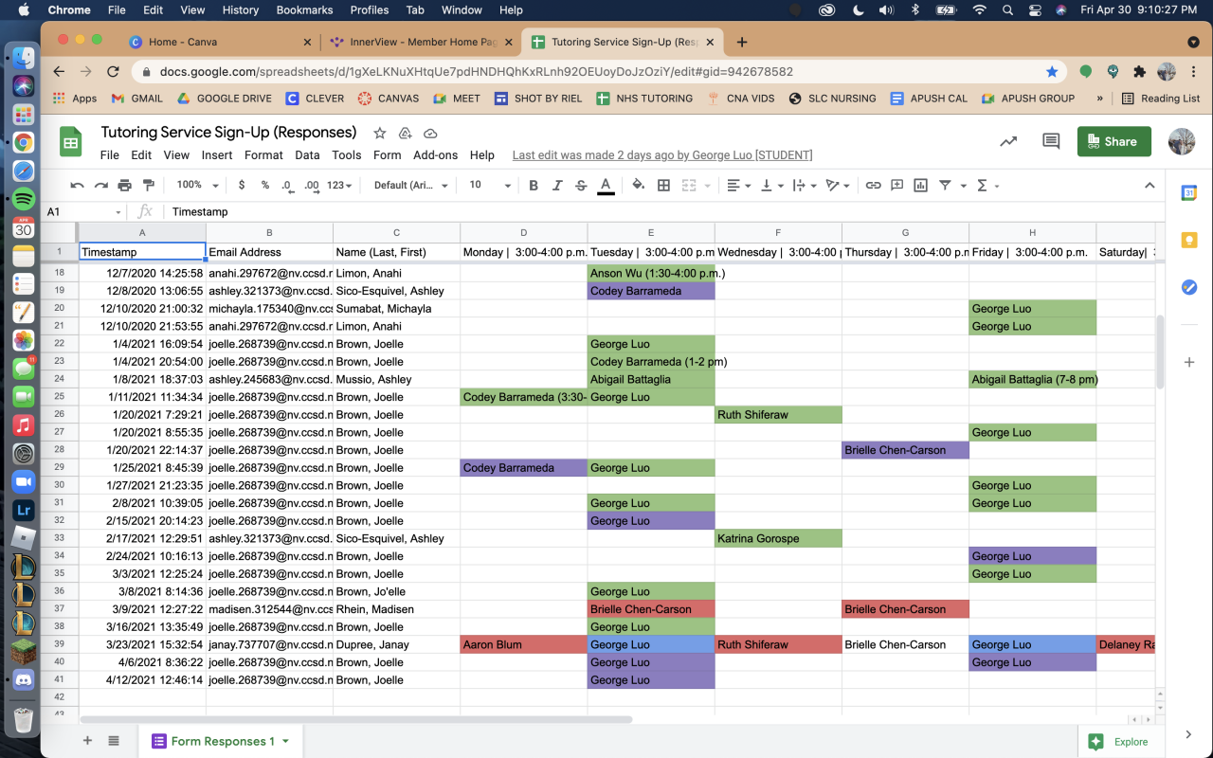Open the zoom 100% dropdown
Screen dimensions: 1213x758
[198, 185]
